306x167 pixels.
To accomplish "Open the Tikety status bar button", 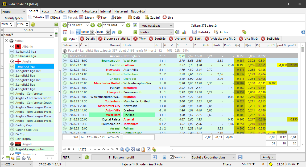I will [x=227, y=164].
